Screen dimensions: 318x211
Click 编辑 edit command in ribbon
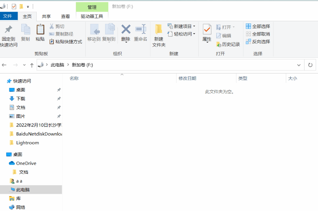coord(224,36)
